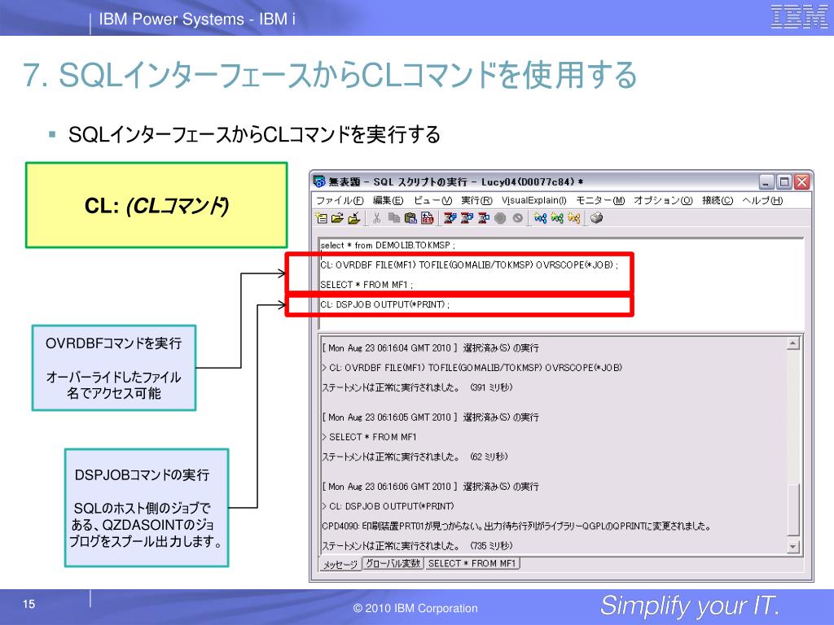Click the message pane scrollbar thumb
This screenshot has width=834, height=625.
tap(792, 510)
